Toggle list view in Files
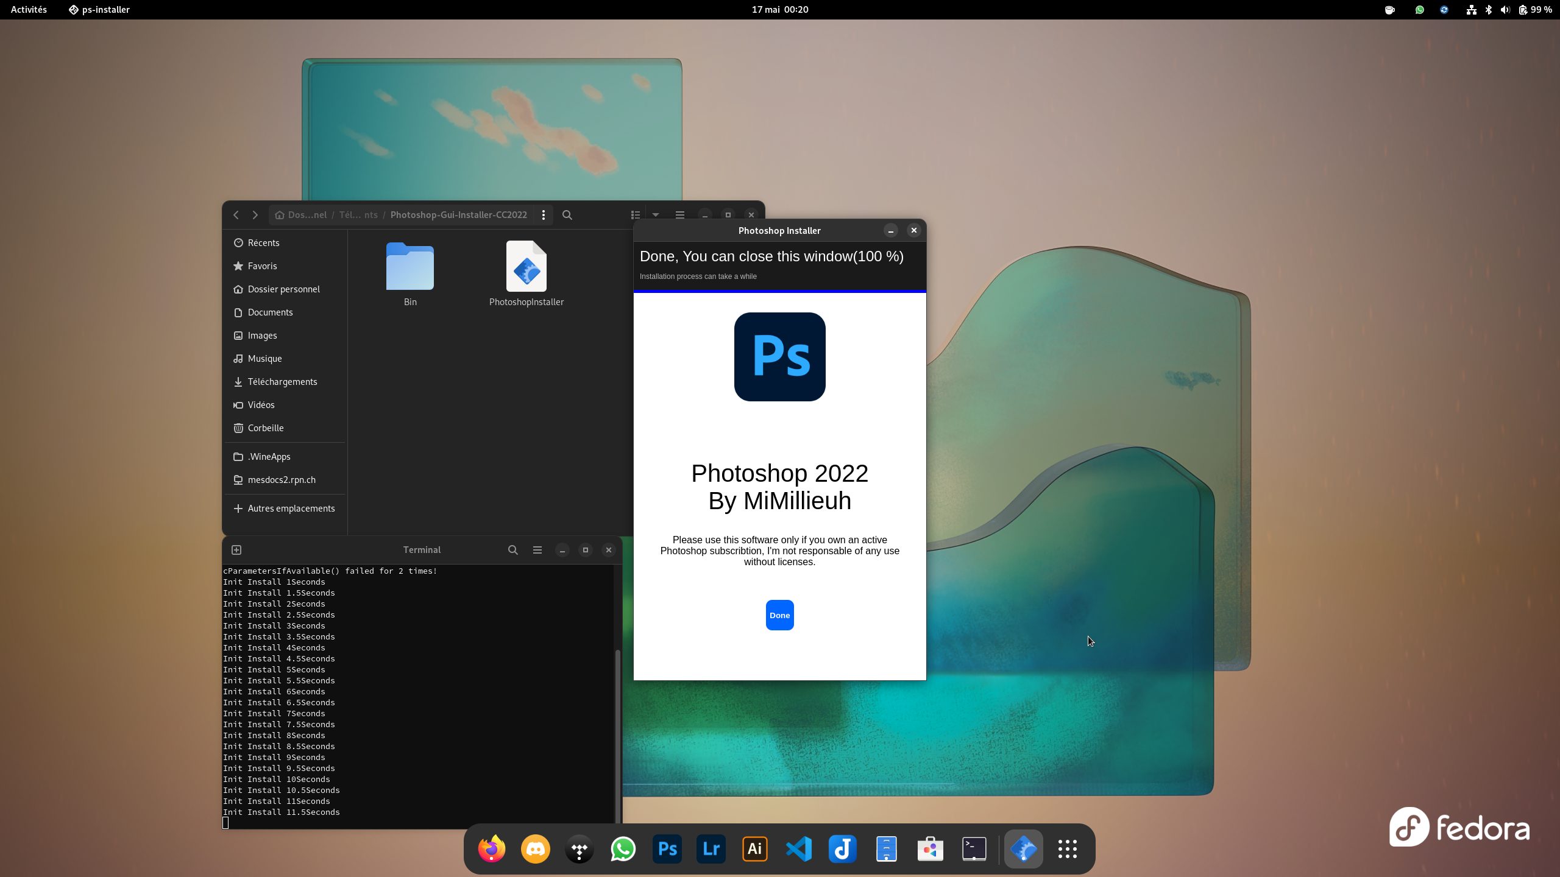 (636, 215)
